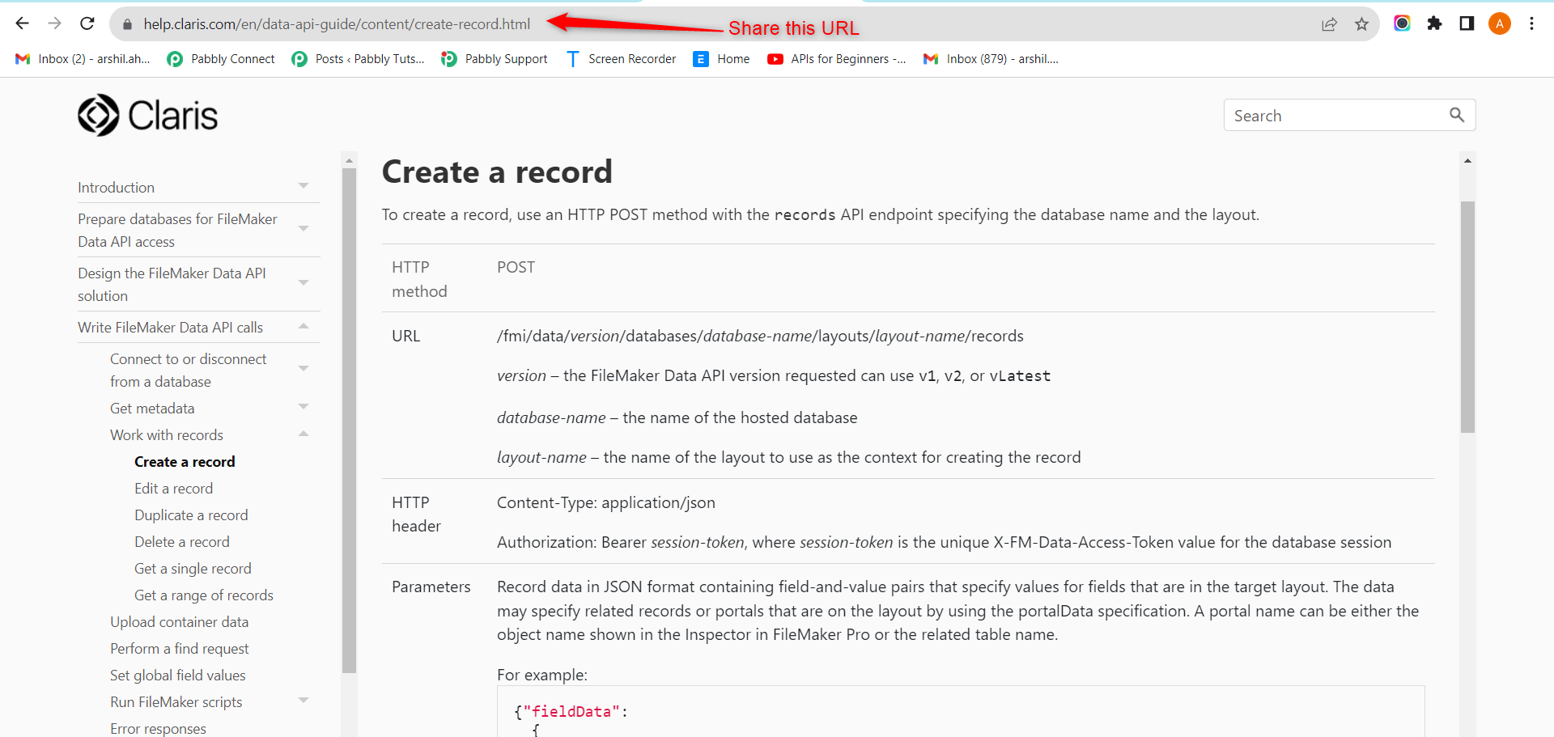Viewport: 1554px width, 737px height.
Task: Open the Inbox (879) Gmail bookmark
Action: point(991,59)
